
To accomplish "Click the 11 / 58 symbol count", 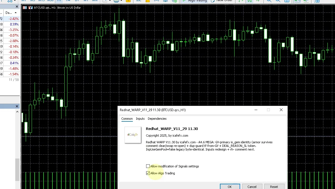I will 14,80.
